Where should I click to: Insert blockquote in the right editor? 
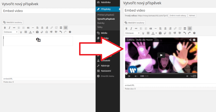(151, 29)
